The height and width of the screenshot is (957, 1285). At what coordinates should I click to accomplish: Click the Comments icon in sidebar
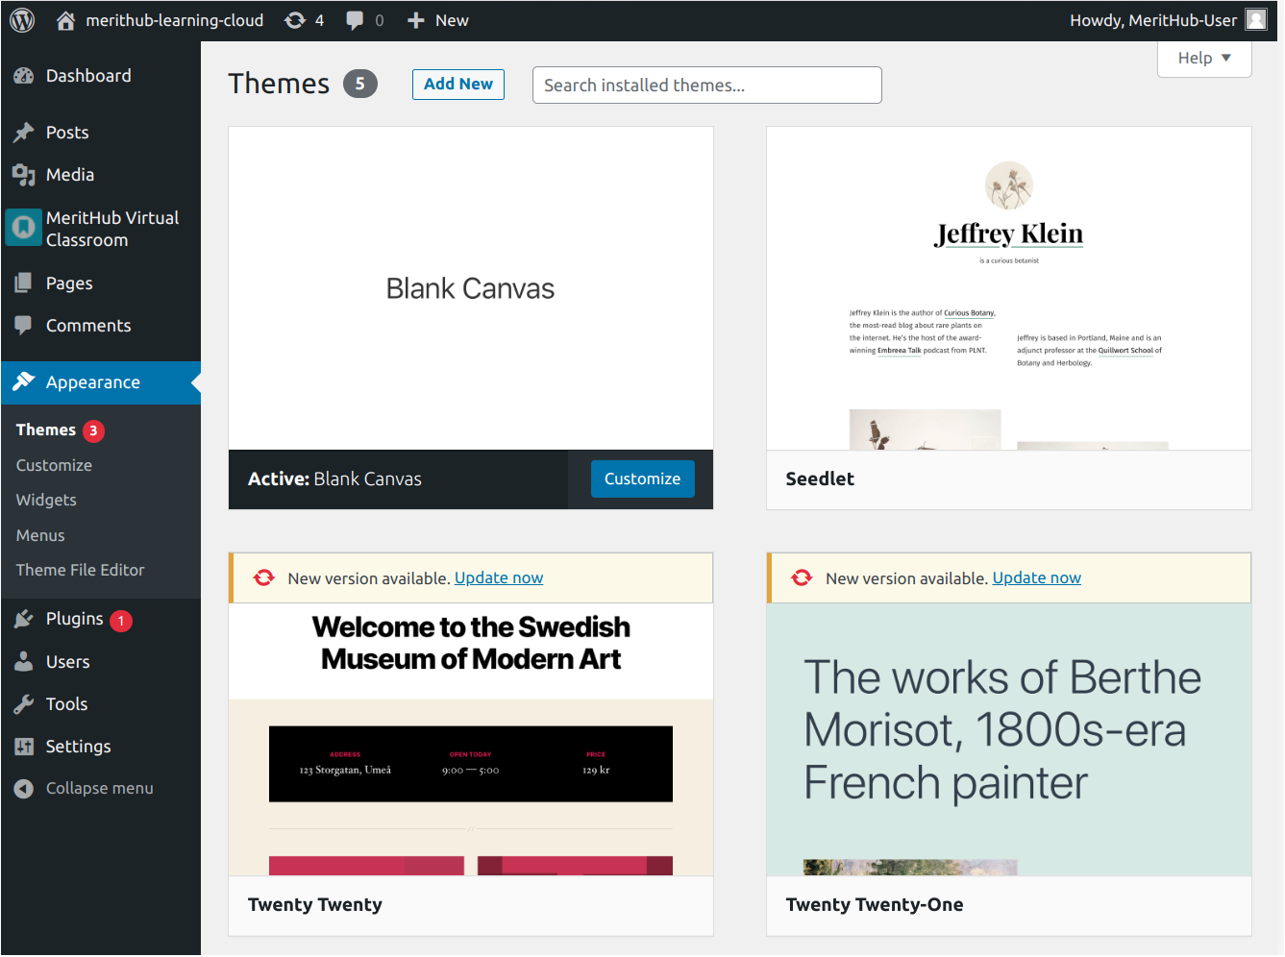[x=24, y=326]
